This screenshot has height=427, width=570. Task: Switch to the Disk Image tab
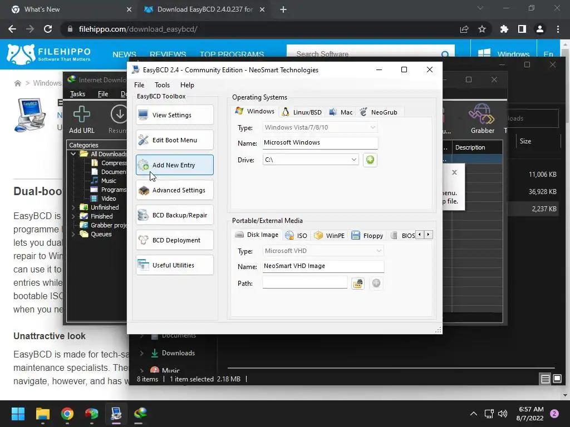pos(257,235)
